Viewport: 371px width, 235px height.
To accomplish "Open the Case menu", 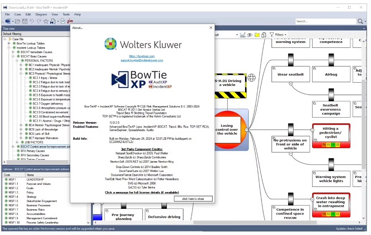I will click(18, 14).
